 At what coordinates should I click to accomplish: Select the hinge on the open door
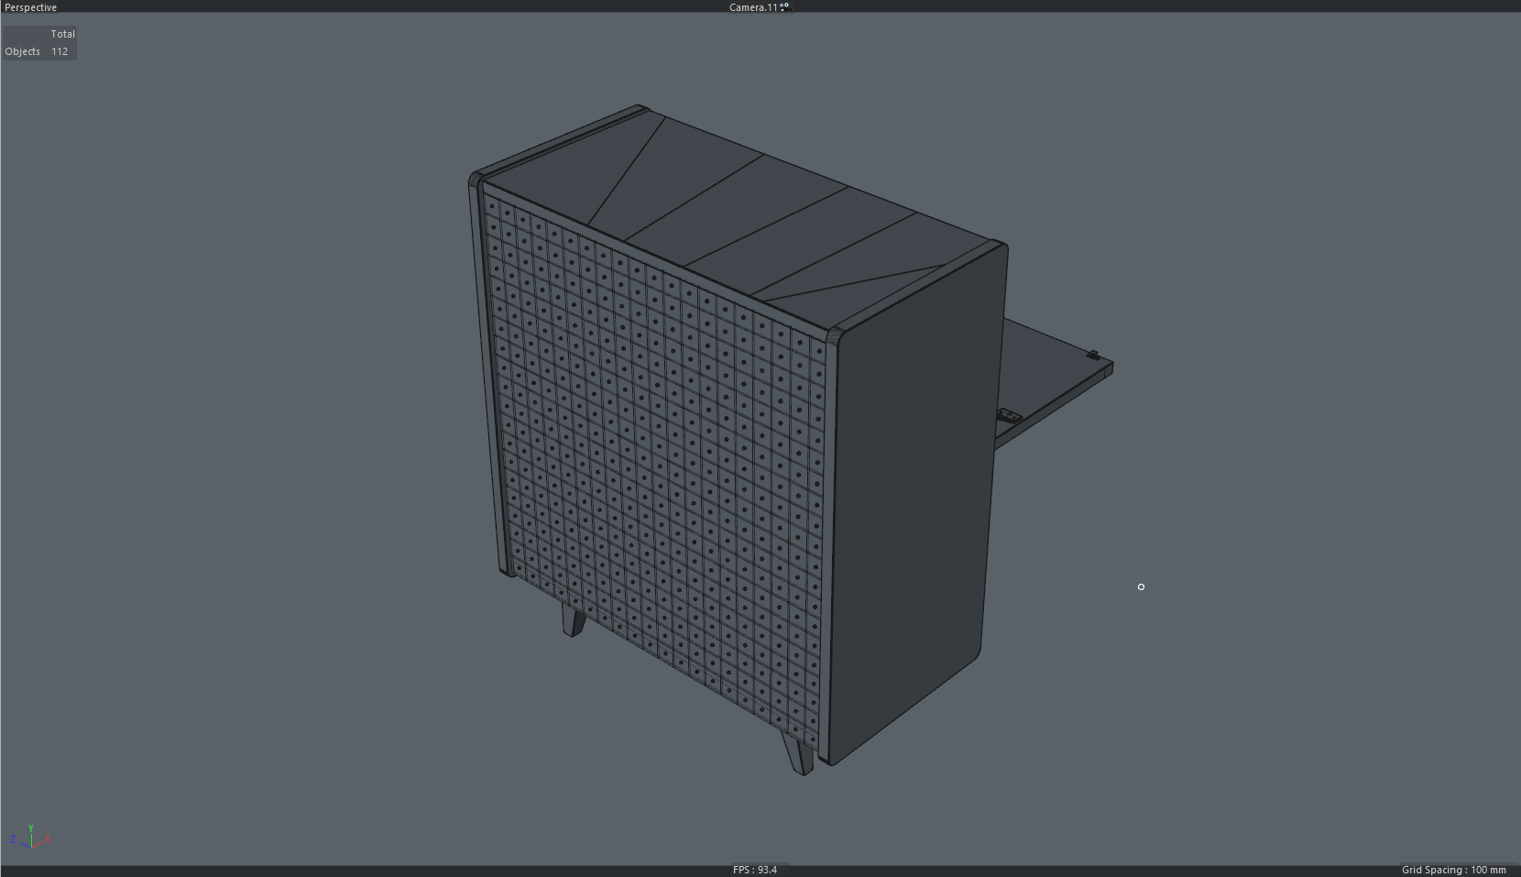[x=1009, y=416]
